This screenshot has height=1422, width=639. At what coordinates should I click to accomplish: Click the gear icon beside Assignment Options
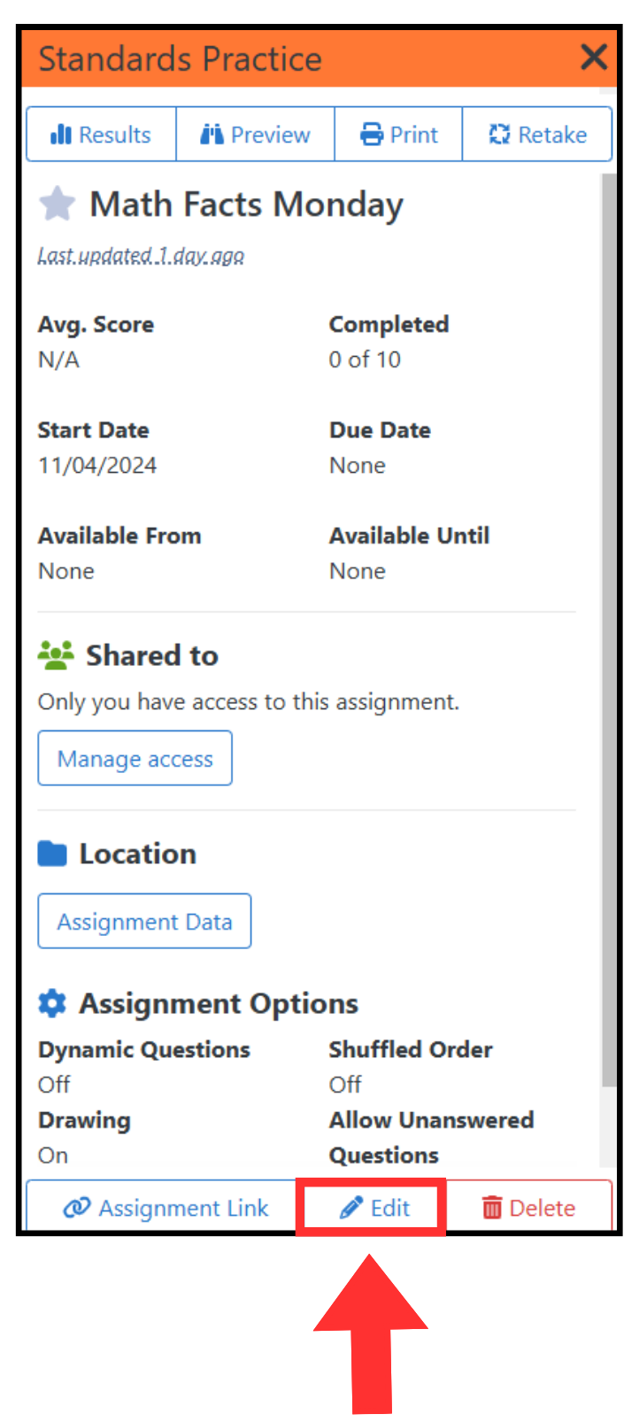point(52,1003)
